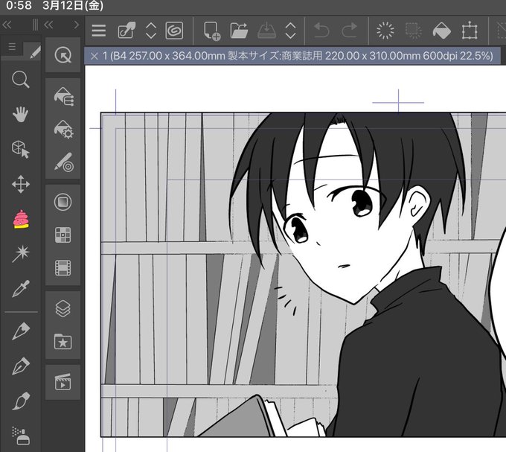506x452 pixels.
Task: Collapse tool palette with left double chevron
Action: [x=7, y=25]
